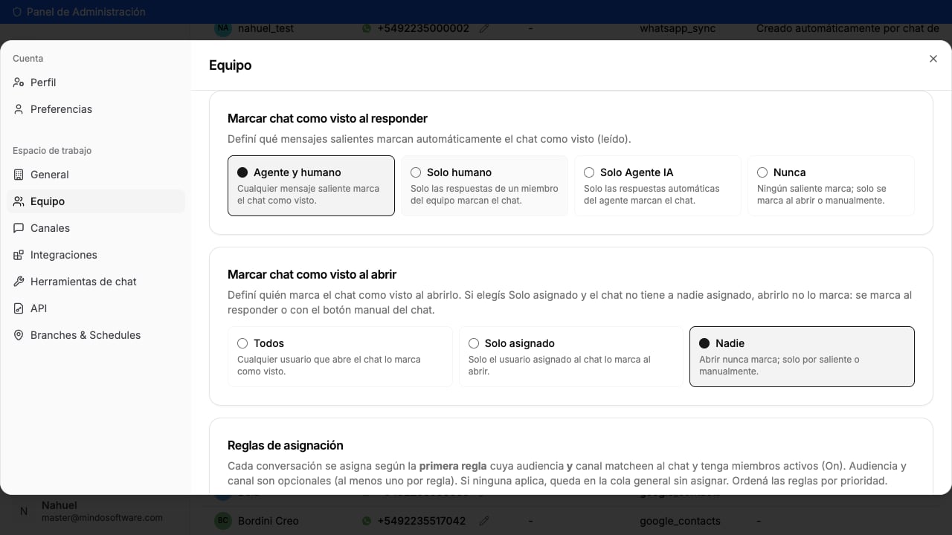Go to Branches & Schedules section
The image size is (952, 535).
pyautogui.click(x=96, y=335)
